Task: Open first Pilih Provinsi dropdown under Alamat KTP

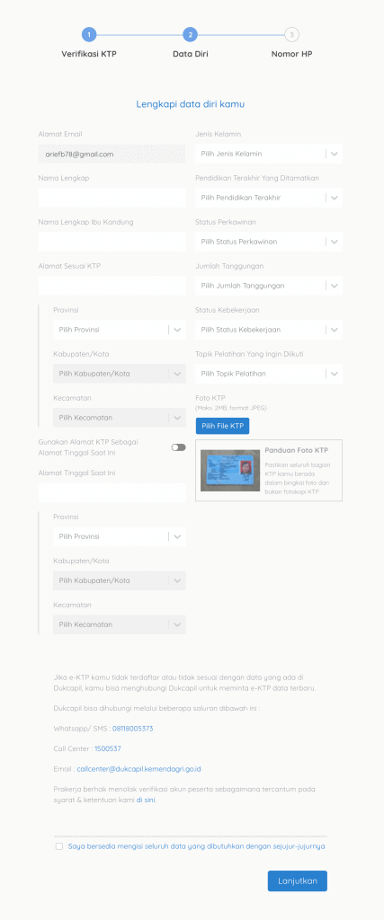Action: pos(120,330)
